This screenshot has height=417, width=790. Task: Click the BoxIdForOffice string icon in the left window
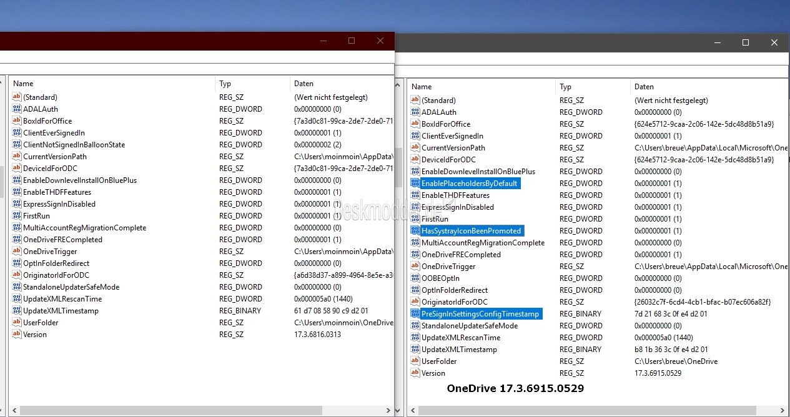(x=16, y=120)
